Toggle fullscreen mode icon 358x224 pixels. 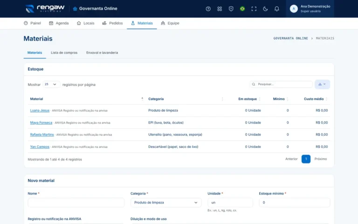254,9
